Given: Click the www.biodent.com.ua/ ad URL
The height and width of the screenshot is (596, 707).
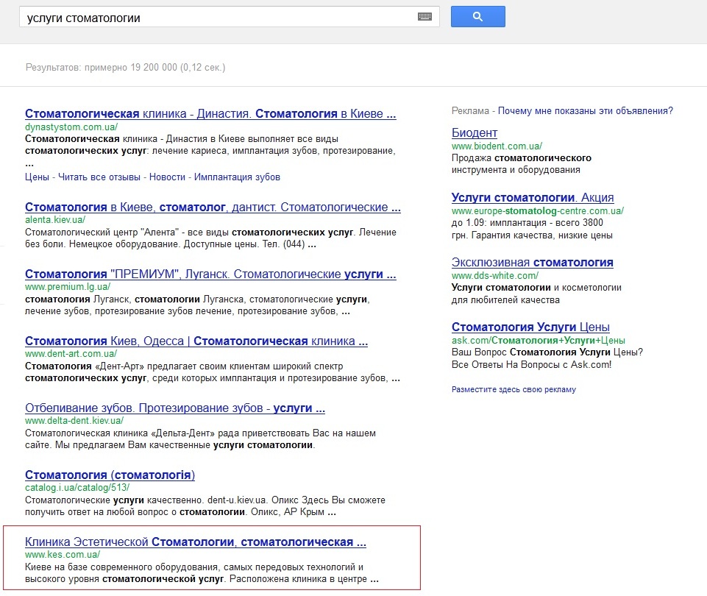Looking at the screenshot, I should [x=497, y=146].
